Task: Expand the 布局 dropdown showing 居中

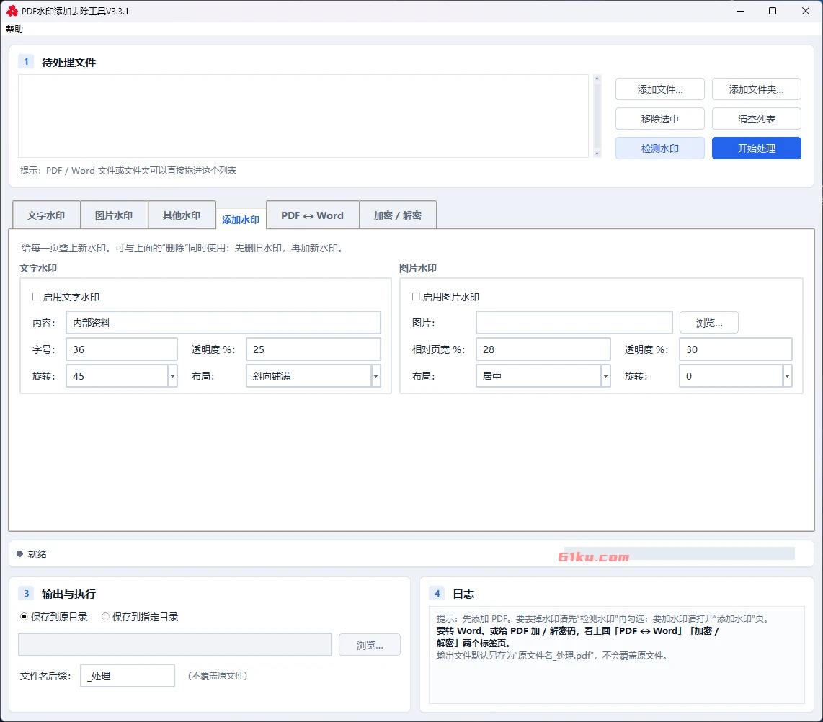Action: [605, 376]
